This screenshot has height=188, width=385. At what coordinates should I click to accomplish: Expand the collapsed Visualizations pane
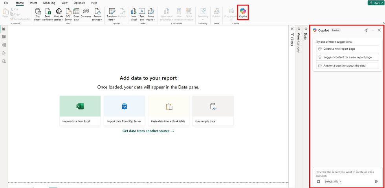(299, 28)
